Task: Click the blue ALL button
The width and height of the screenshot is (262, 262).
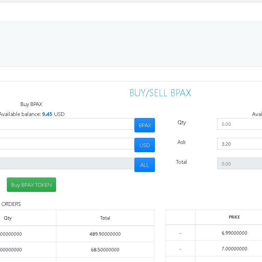Action: coord(145,165)
